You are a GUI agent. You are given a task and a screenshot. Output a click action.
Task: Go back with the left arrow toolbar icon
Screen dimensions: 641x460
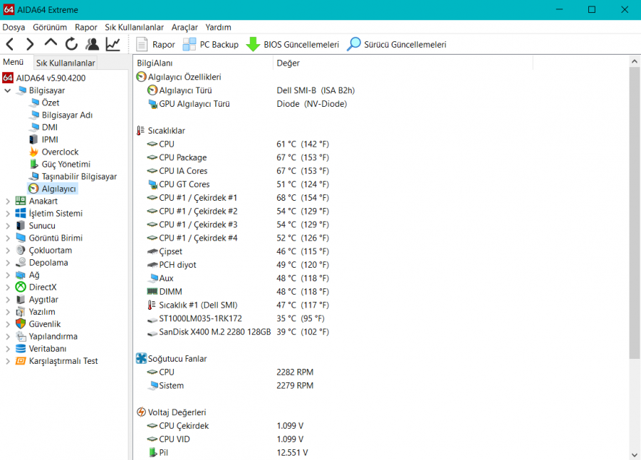point(10,43)
